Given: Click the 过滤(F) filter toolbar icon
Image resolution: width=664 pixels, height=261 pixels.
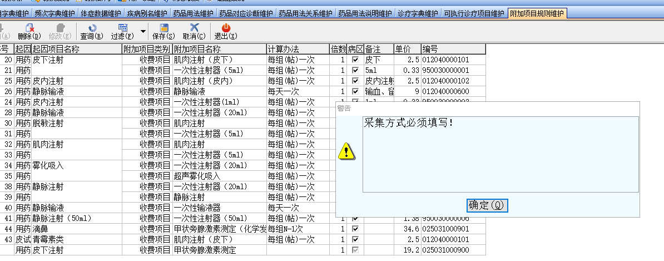Looking at the screenshot, I should (x=123, y=28).
